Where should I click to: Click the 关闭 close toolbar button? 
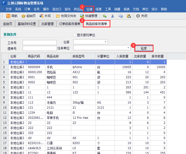(138, 16)
